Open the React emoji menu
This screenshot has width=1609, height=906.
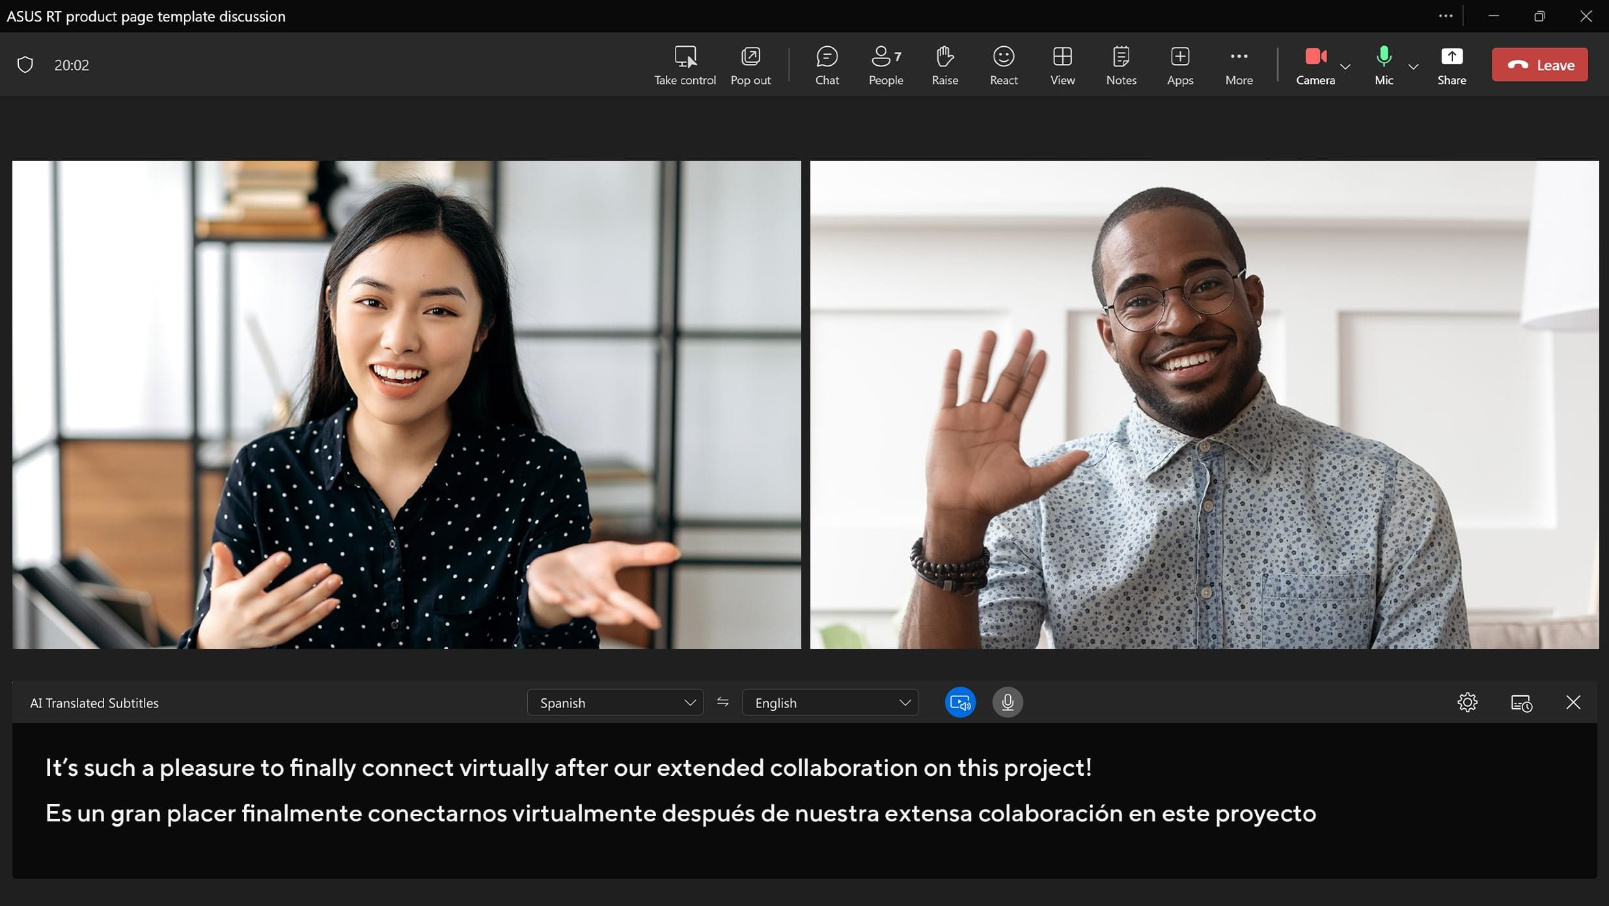(x=1003, y=64)
